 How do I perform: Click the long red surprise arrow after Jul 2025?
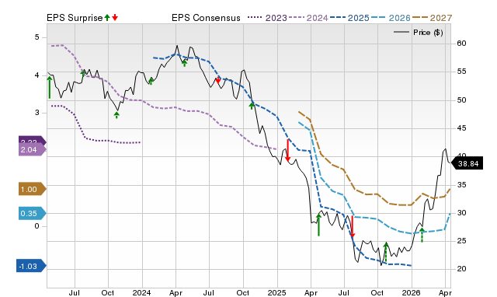tap(352, 226)
